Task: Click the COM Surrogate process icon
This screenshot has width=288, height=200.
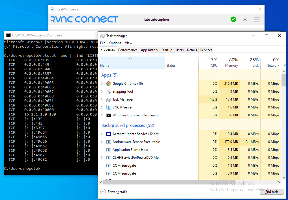Action: [109, 165]
